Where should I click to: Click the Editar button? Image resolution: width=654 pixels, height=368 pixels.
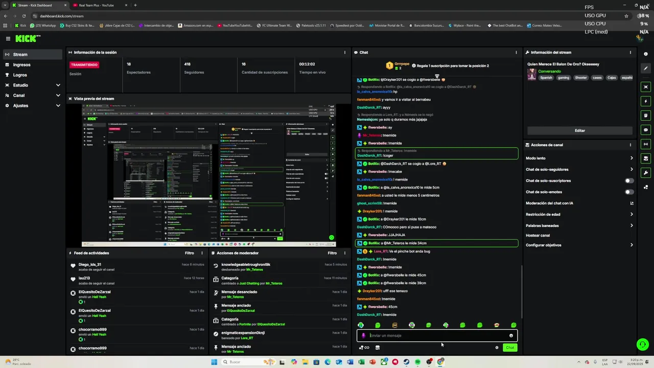(x=579, y=130)
